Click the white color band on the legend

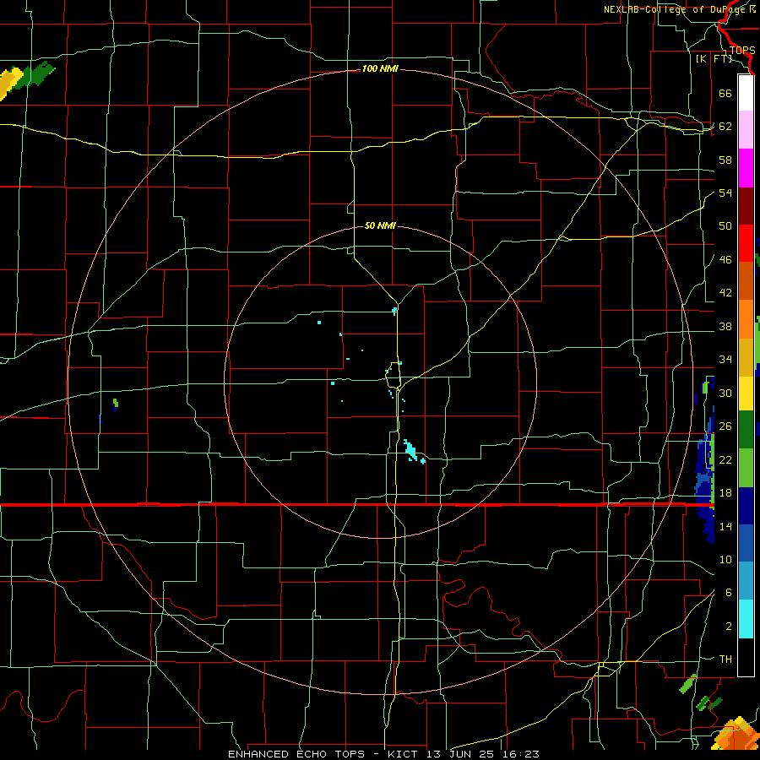746,93
